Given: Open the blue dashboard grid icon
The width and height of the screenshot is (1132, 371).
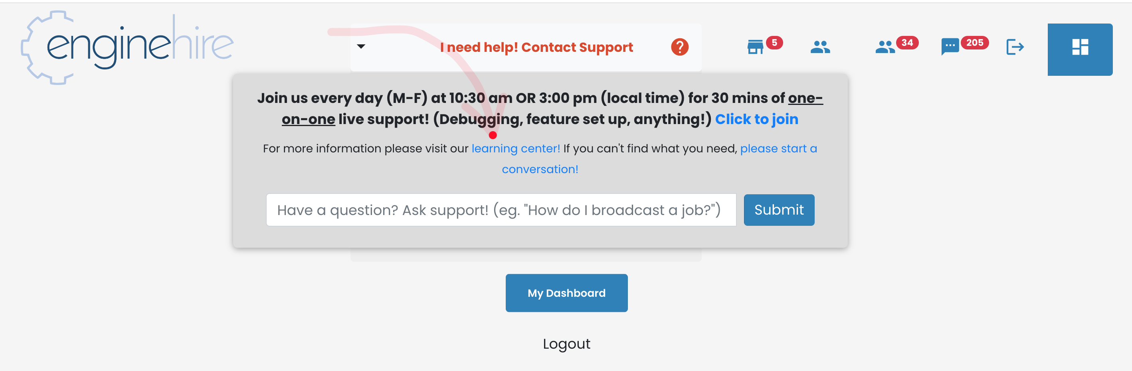Looking at the screenshot, I should [x=1080, y=49].
